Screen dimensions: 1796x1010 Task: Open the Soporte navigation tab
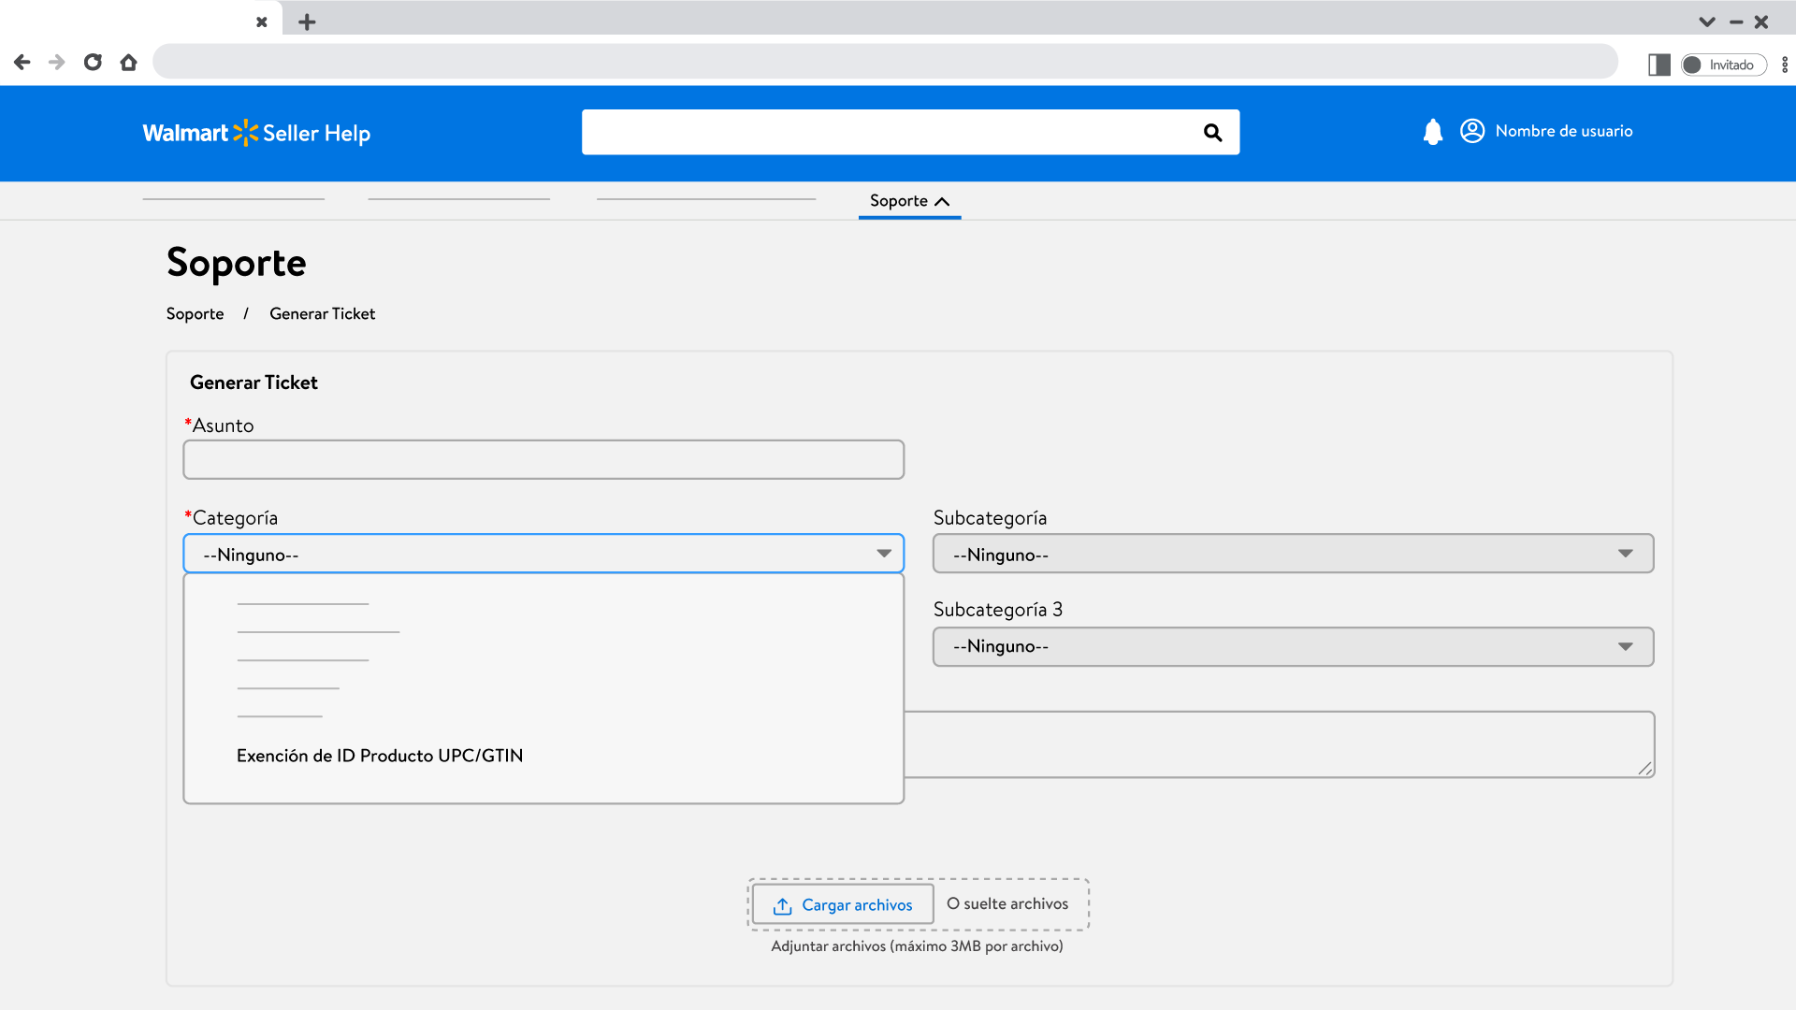click(908, 201)
